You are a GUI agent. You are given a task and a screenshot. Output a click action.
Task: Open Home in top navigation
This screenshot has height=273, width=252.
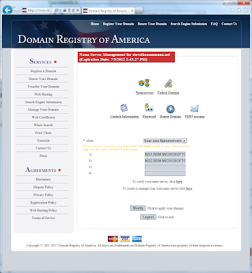(95, 24)
